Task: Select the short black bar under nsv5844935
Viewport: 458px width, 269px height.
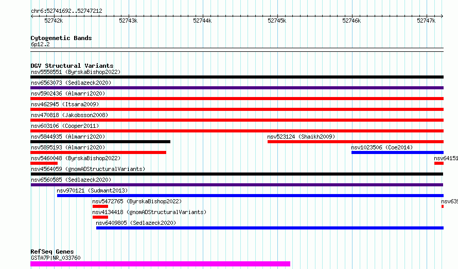Action: pos(100,142)
